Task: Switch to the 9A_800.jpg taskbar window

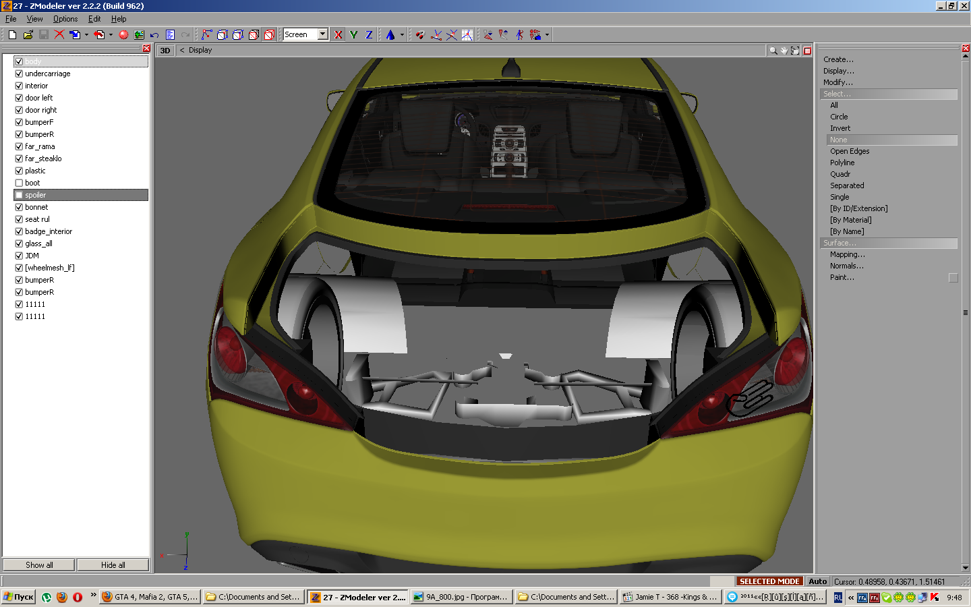Action: pyautogui.click(x=461, y=597)
